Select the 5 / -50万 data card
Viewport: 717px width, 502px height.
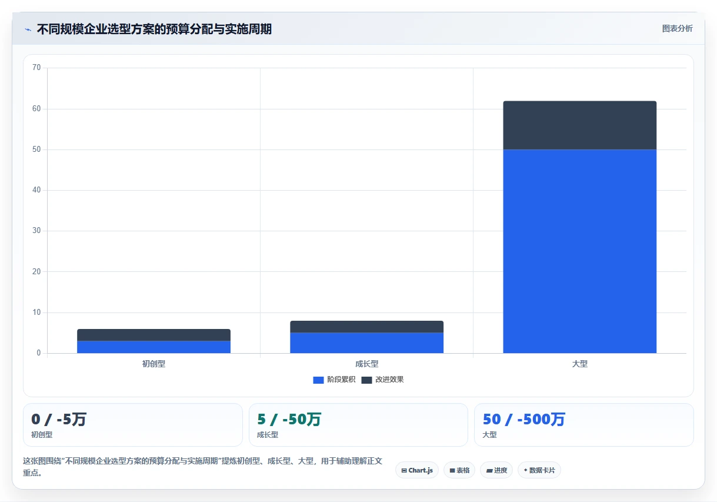tap(358, 425)
